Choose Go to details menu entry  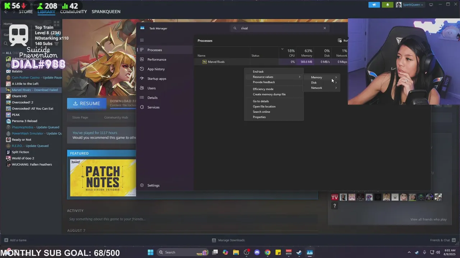point(261,101)
